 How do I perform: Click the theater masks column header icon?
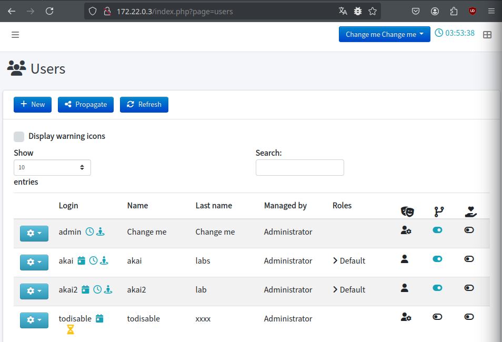coord(407,212)
